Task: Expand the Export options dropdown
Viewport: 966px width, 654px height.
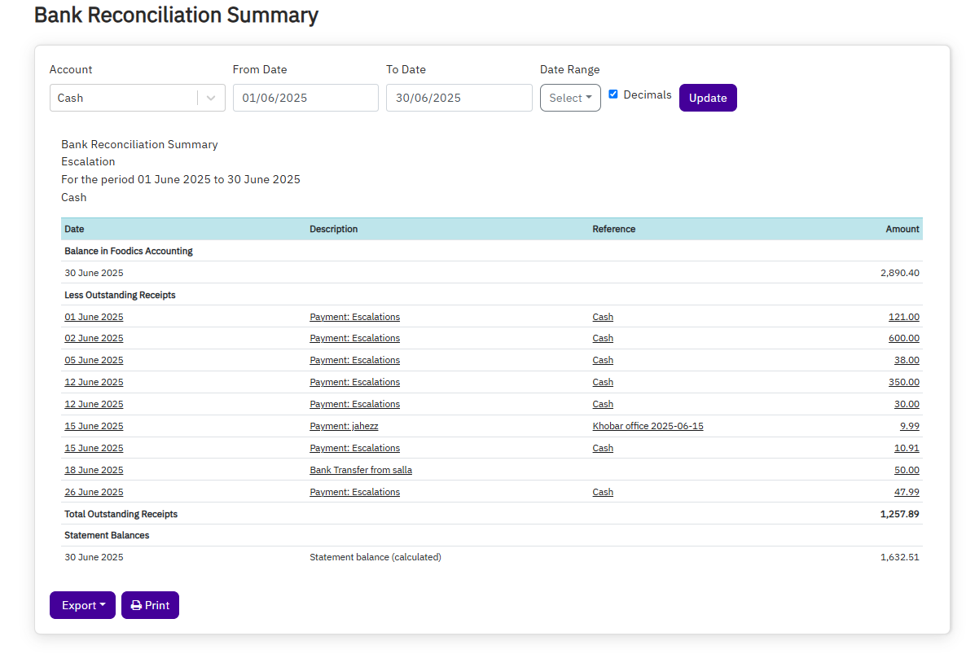Action: coord(81,605)
